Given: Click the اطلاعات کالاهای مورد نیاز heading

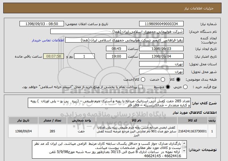Looking at the screenshot, I should pyautogui.click(x=195, y=113).
